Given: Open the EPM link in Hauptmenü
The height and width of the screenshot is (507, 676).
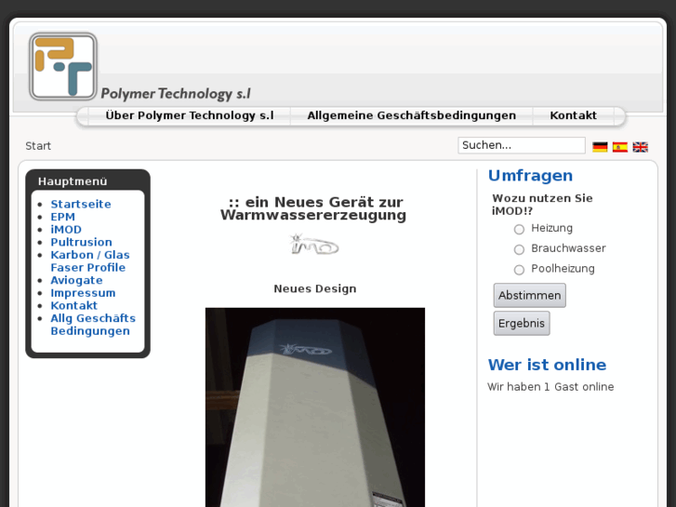Looking at the screenshot, I should click(62, 217).
